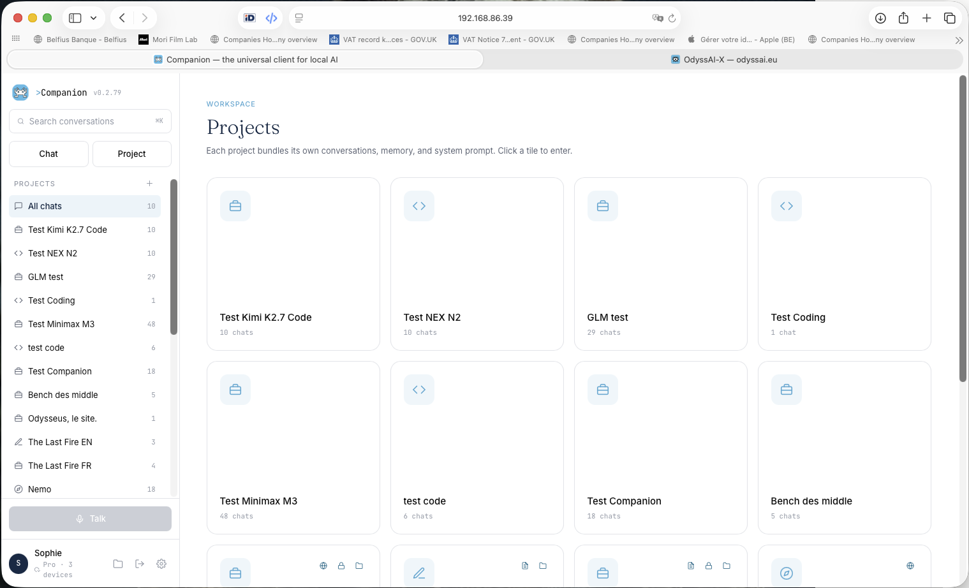Switch to the OdyssAI-X browser tab
The width and height of the screenshot is (969, 588).
coord(723,59)
